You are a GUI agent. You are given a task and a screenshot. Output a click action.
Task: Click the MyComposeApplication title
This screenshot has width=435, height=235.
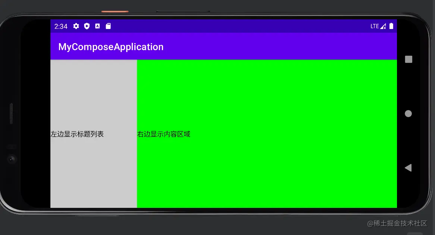click(111, 47)
